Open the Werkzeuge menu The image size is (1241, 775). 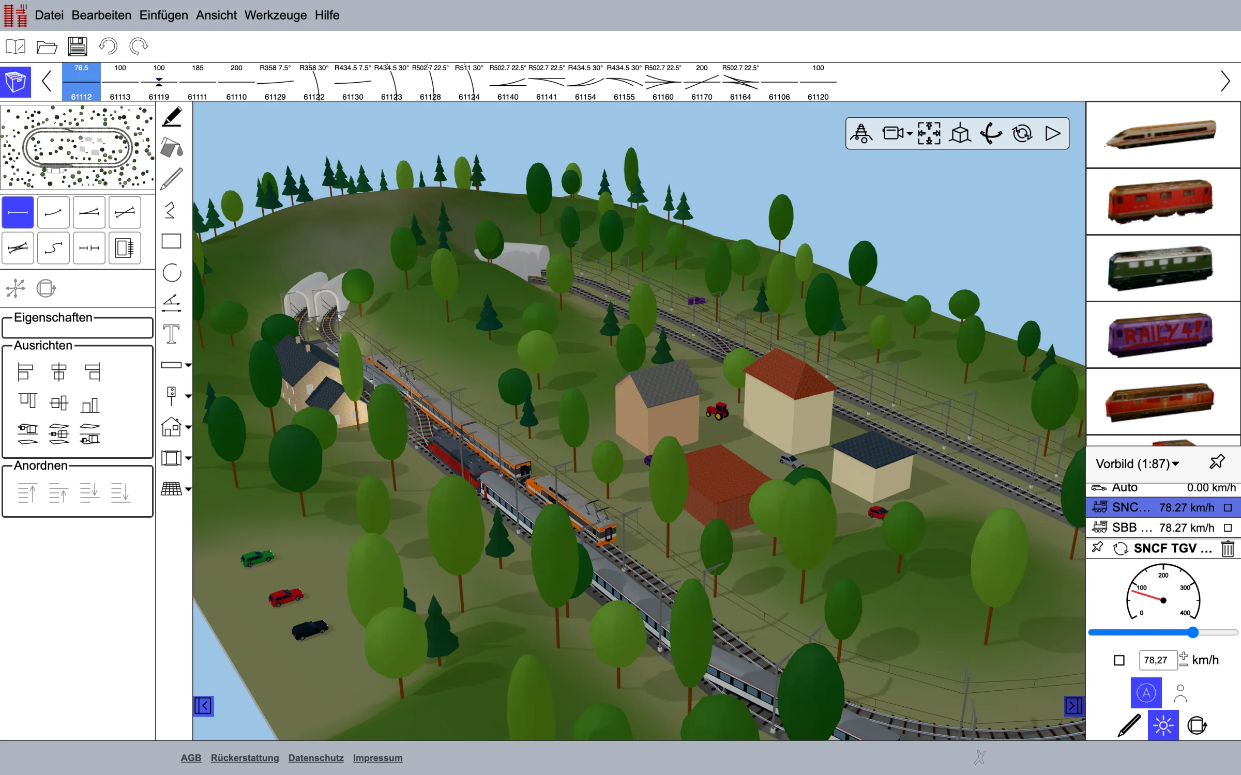point(276,15)
